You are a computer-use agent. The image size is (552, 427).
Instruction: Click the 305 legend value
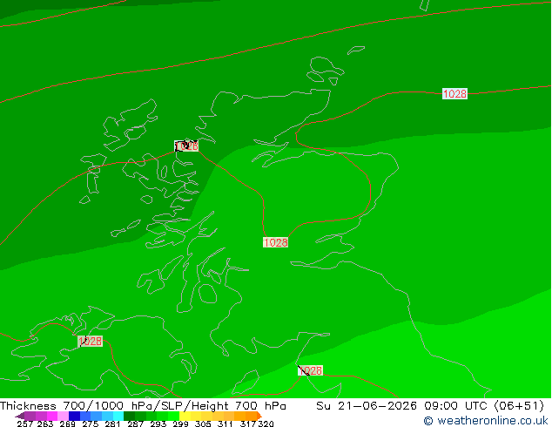coord(203,424)
